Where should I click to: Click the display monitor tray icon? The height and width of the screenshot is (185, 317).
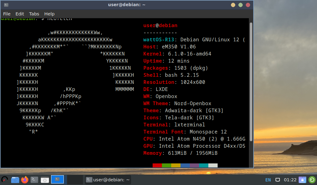pyautogui.click(x=278, y=180)
